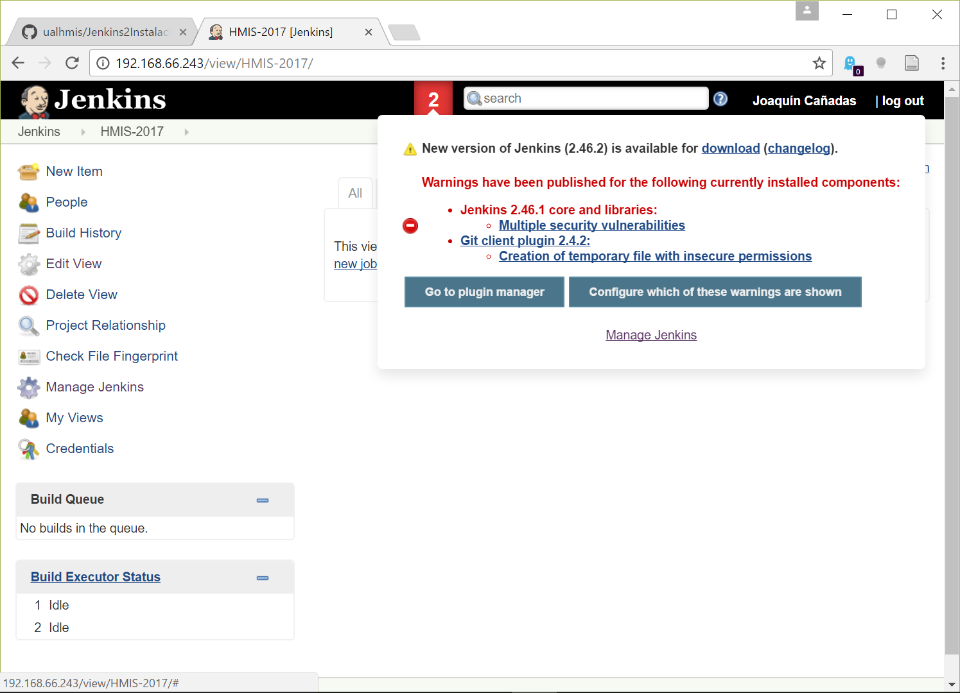Click the New Item text link
Image resolution: width=960 pixels, height=693 pixels.
tap(74, 171)
